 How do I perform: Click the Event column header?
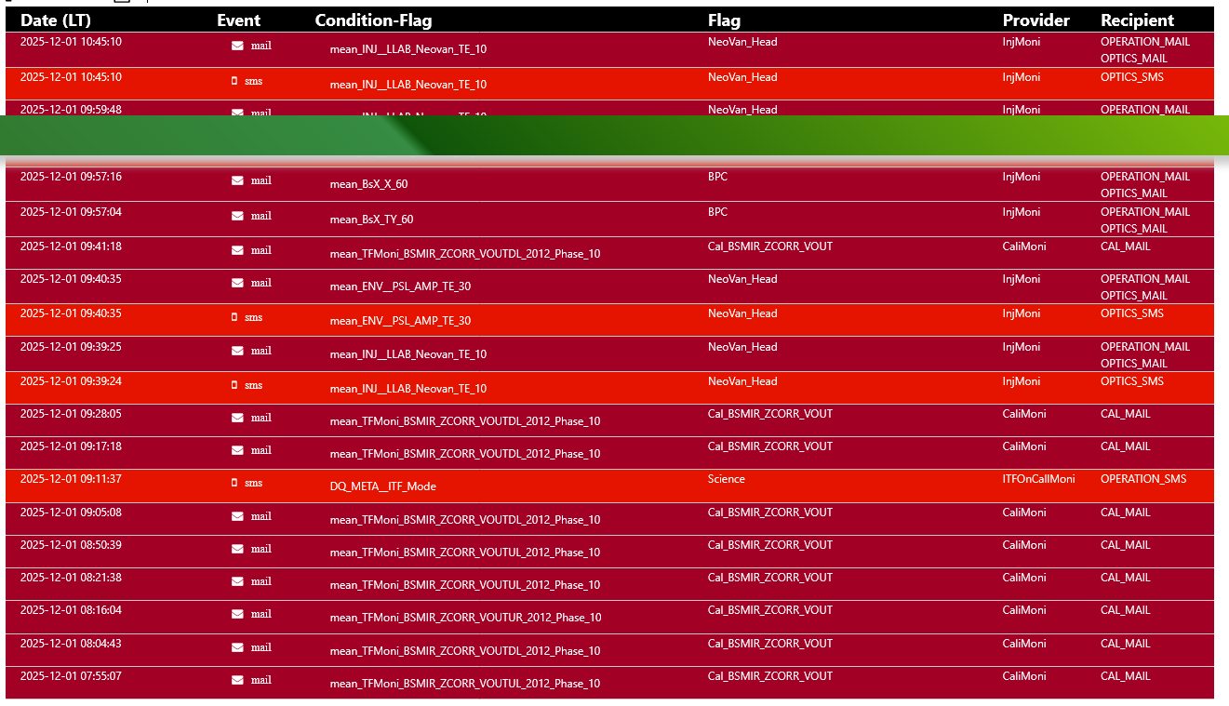(238, 20)
